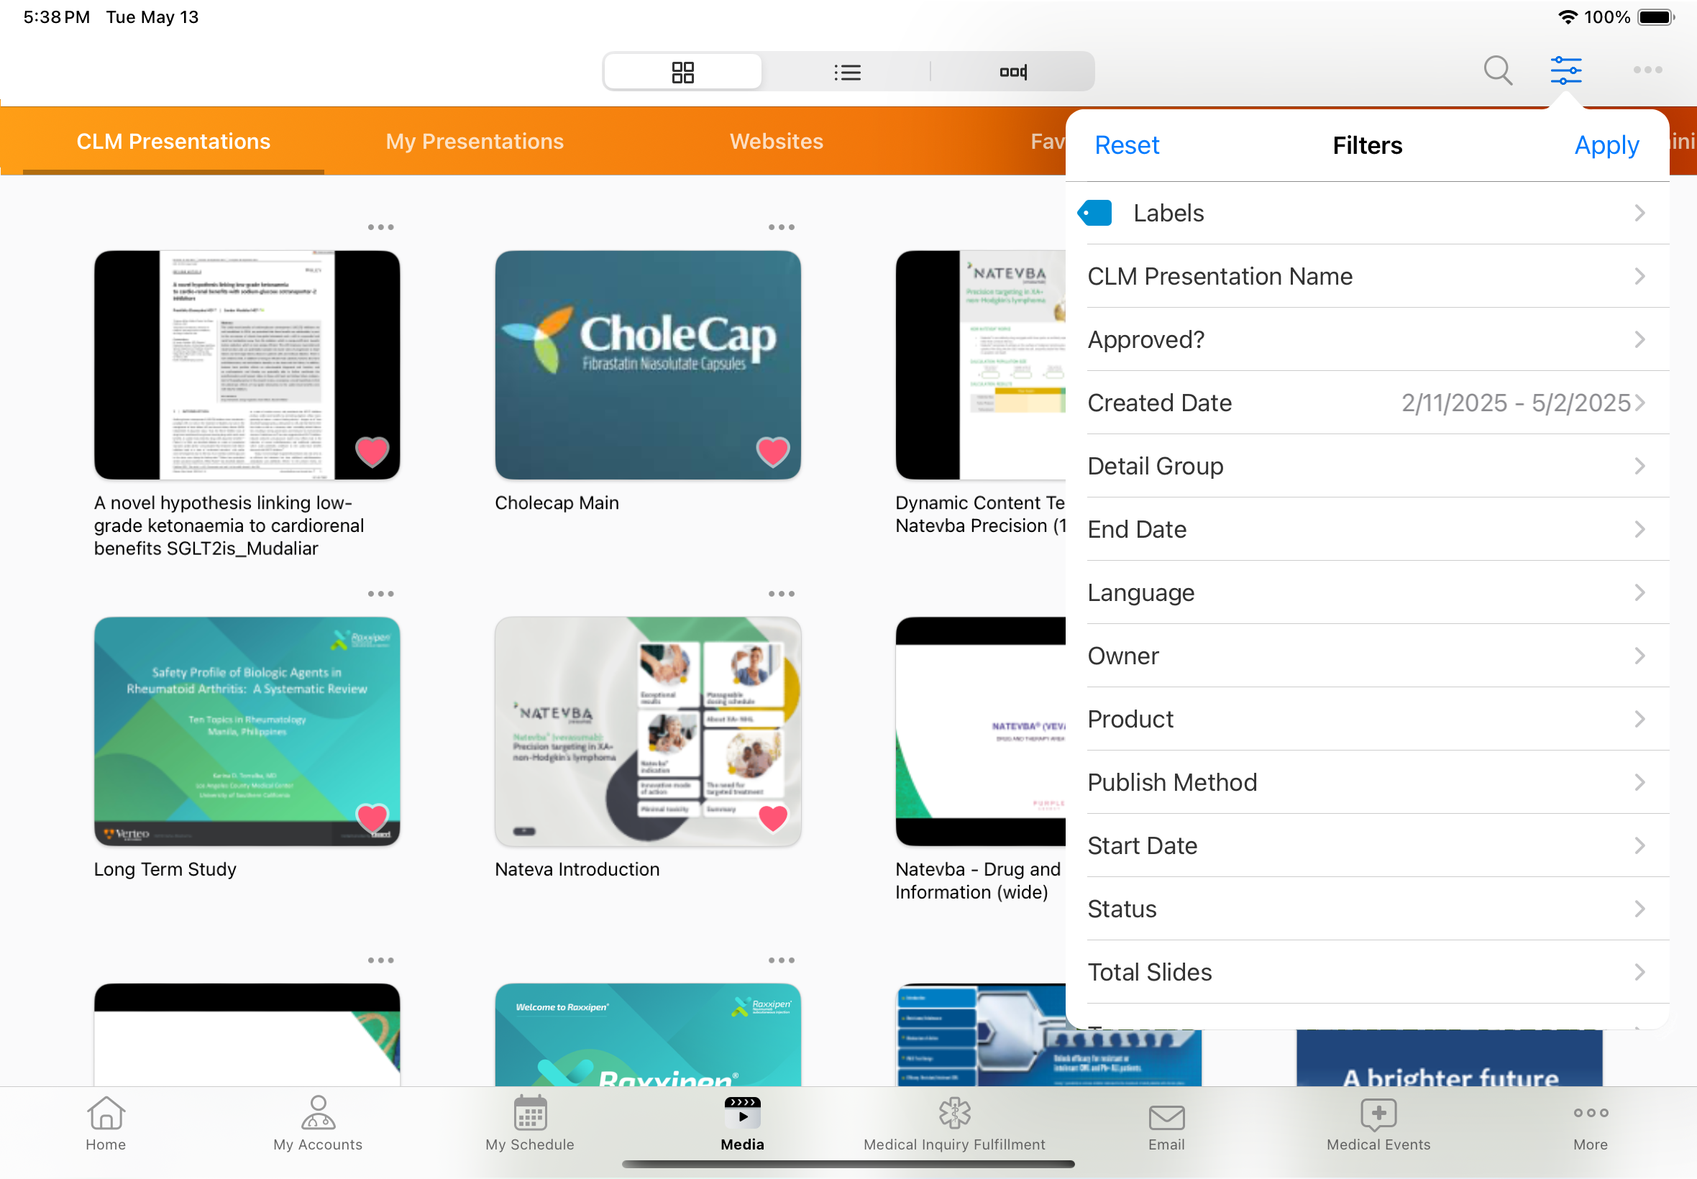Toggle favorite heart on Nateva Introduction
The height and width of the screenshot is (1179, 1697).
tap(773, 818)
